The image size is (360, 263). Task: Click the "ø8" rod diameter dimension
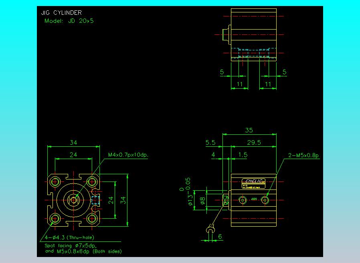click(x=202, y=201)
